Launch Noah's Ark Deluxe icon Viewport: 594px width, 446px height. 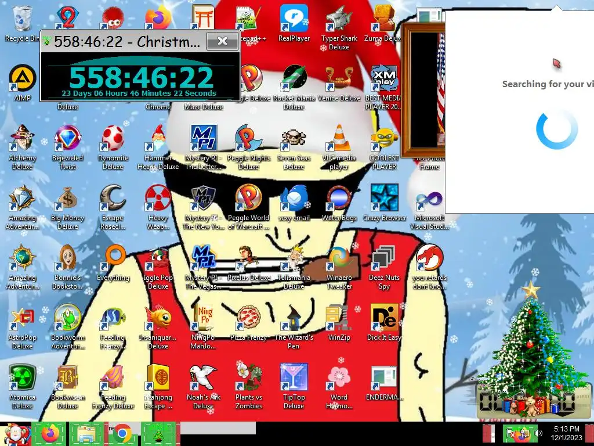[204, 377]
